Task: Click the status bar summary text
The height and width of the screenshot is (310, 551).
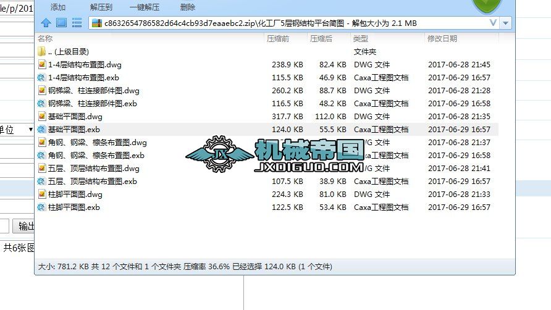Action: [185, 267]
